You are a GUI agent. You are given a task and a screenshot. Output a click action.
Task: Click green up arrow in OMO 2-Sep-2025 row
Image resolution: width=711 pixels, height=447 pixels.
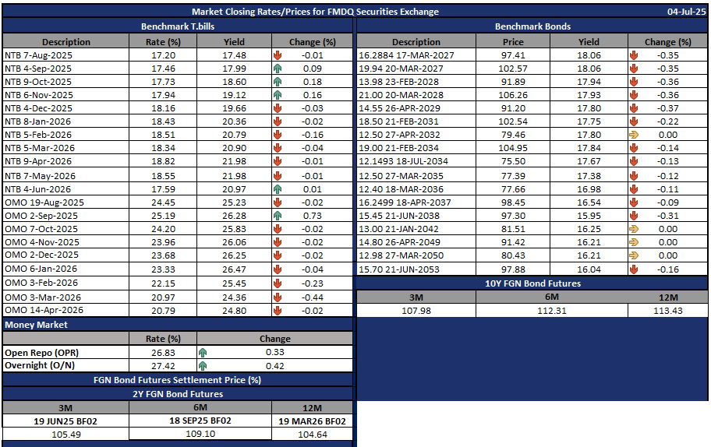278,216
